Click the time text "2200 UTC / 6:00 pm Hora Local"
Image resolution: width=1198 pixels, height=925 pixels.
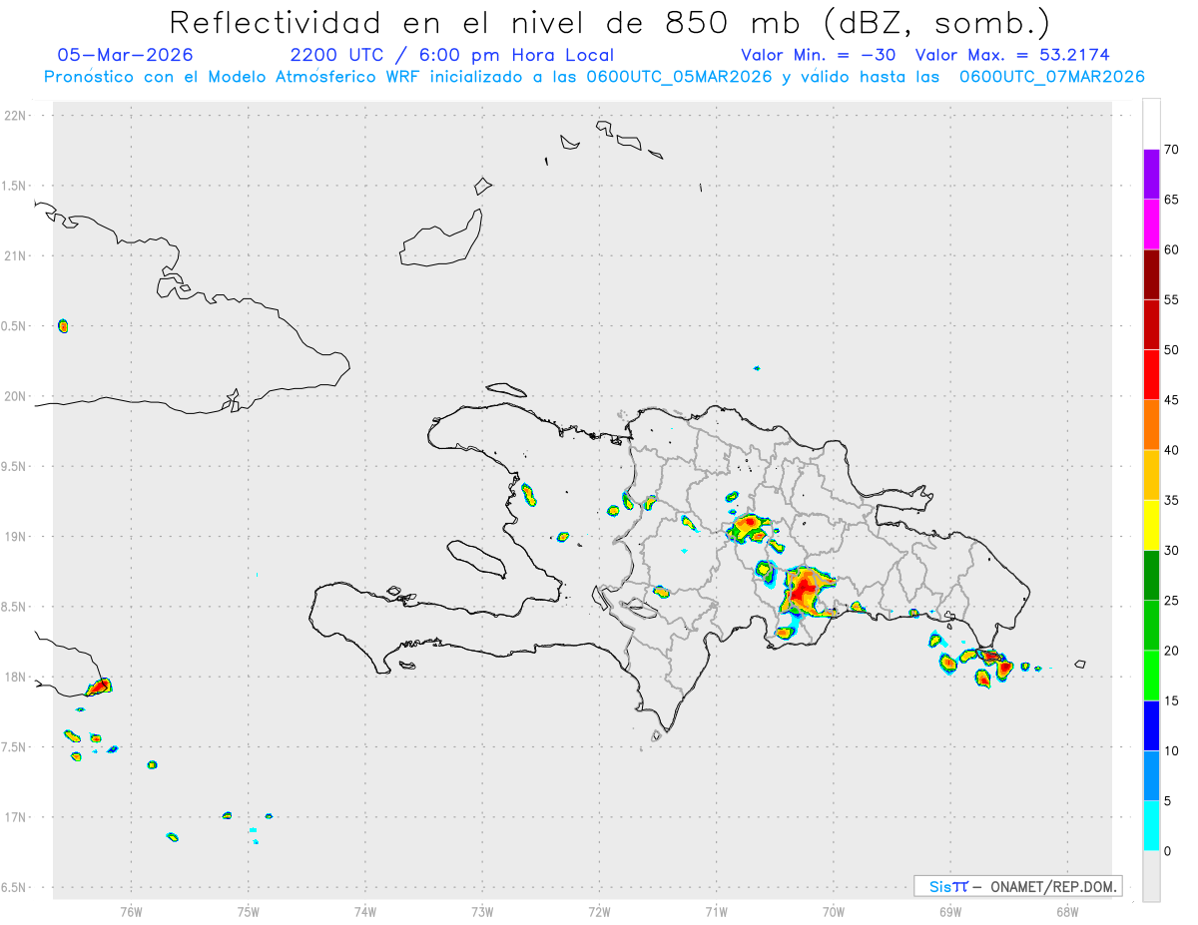pos(452,55)
